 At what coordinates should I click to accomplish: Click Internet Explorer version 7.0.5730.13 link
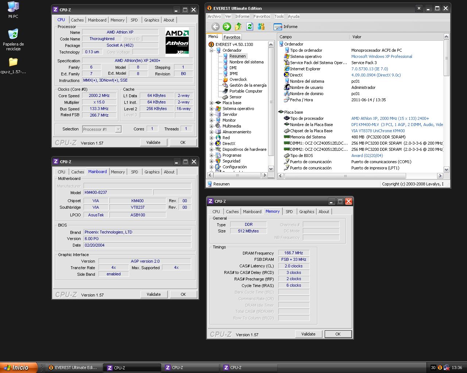[370, 69]
